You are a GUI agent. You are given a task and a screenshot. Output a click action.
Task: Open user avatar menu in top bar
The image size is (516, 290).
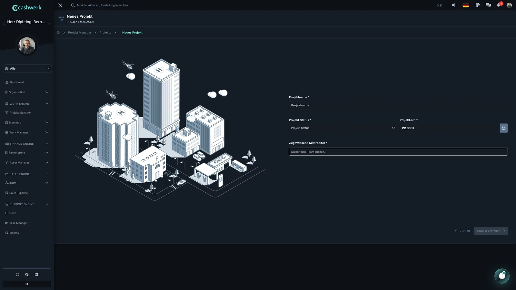pyautogui.click(x=509, y=5)
